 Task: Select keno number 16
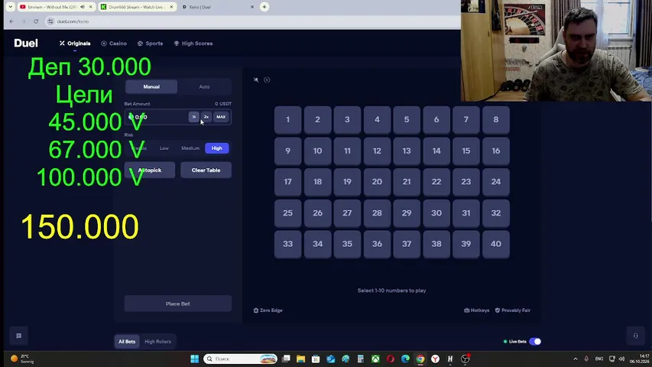[x=495, y=151]
